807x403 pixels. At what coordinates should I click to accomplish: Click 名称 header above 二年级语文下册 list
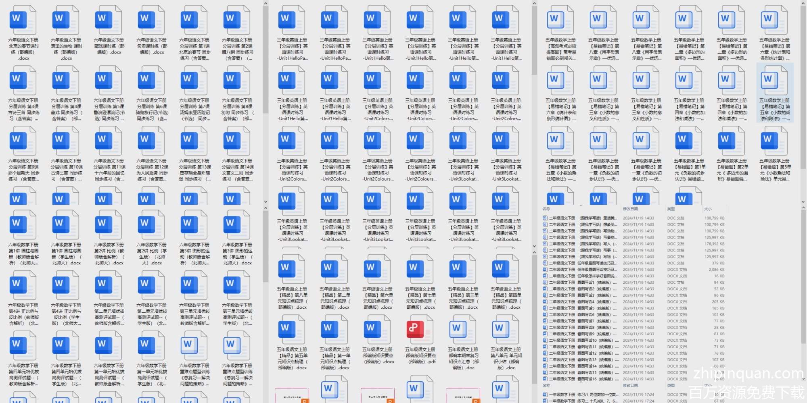(546, 209)
